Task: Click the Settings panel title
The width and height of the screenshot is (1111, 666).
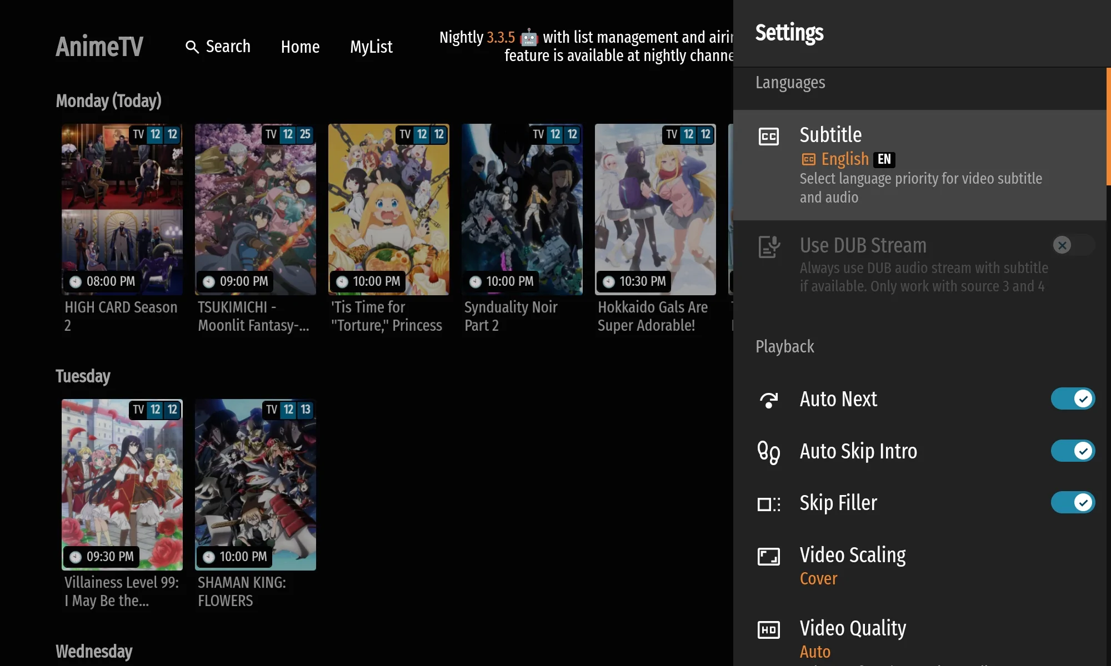Action: (x=789, y=33)
